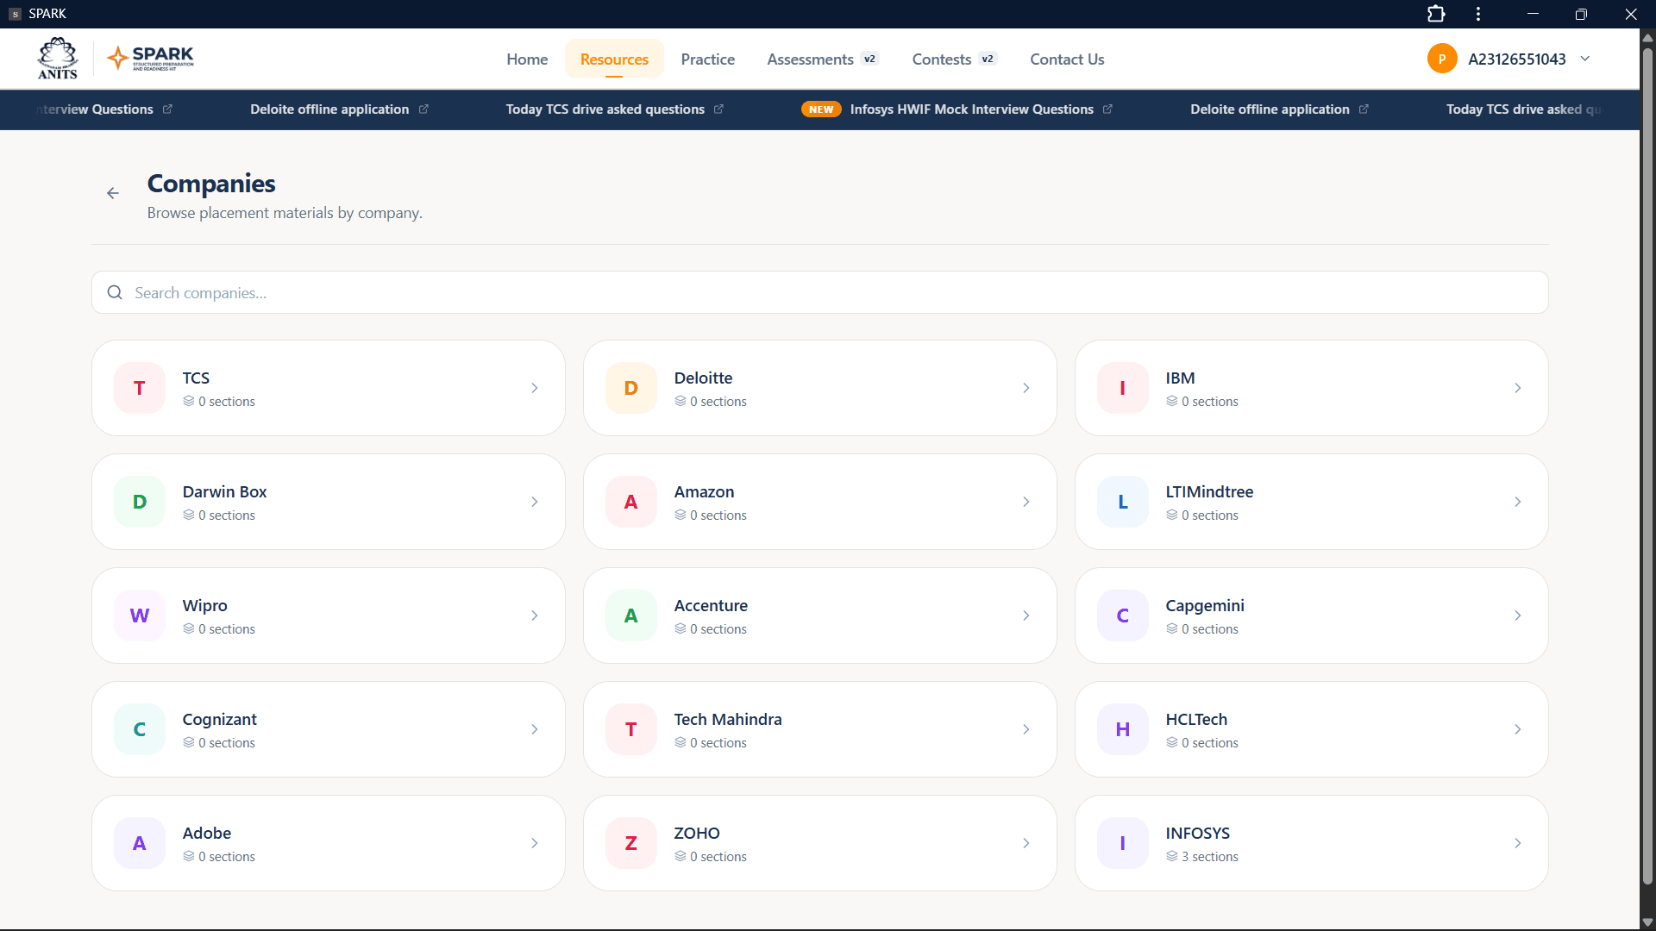
Task: Click the LTIMindtree letter avatar
Action: tap(1123, 502)
